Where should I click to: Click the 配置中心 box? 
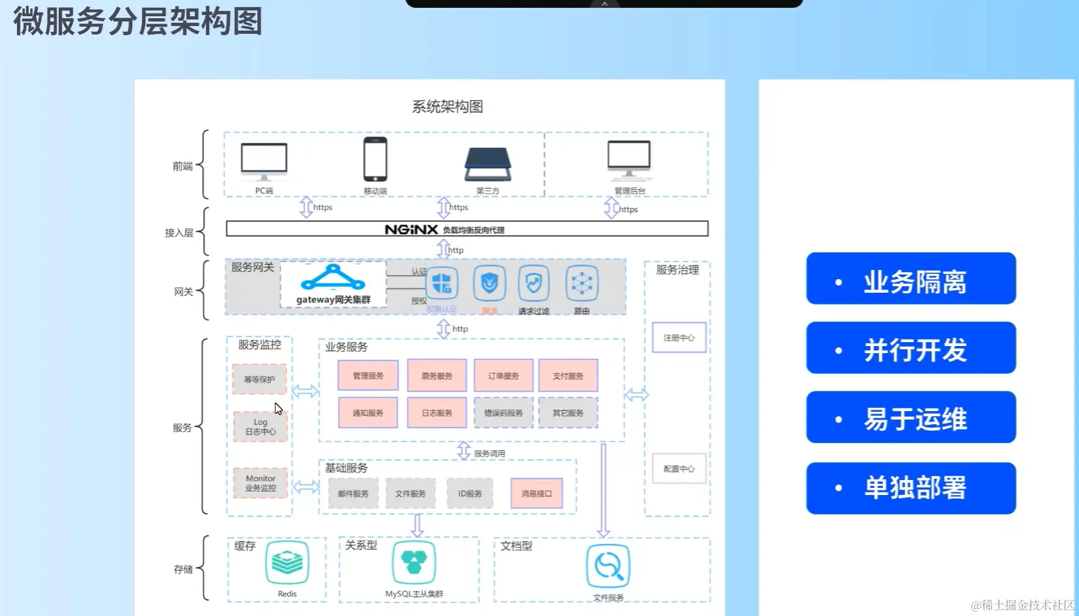[679, 468]
